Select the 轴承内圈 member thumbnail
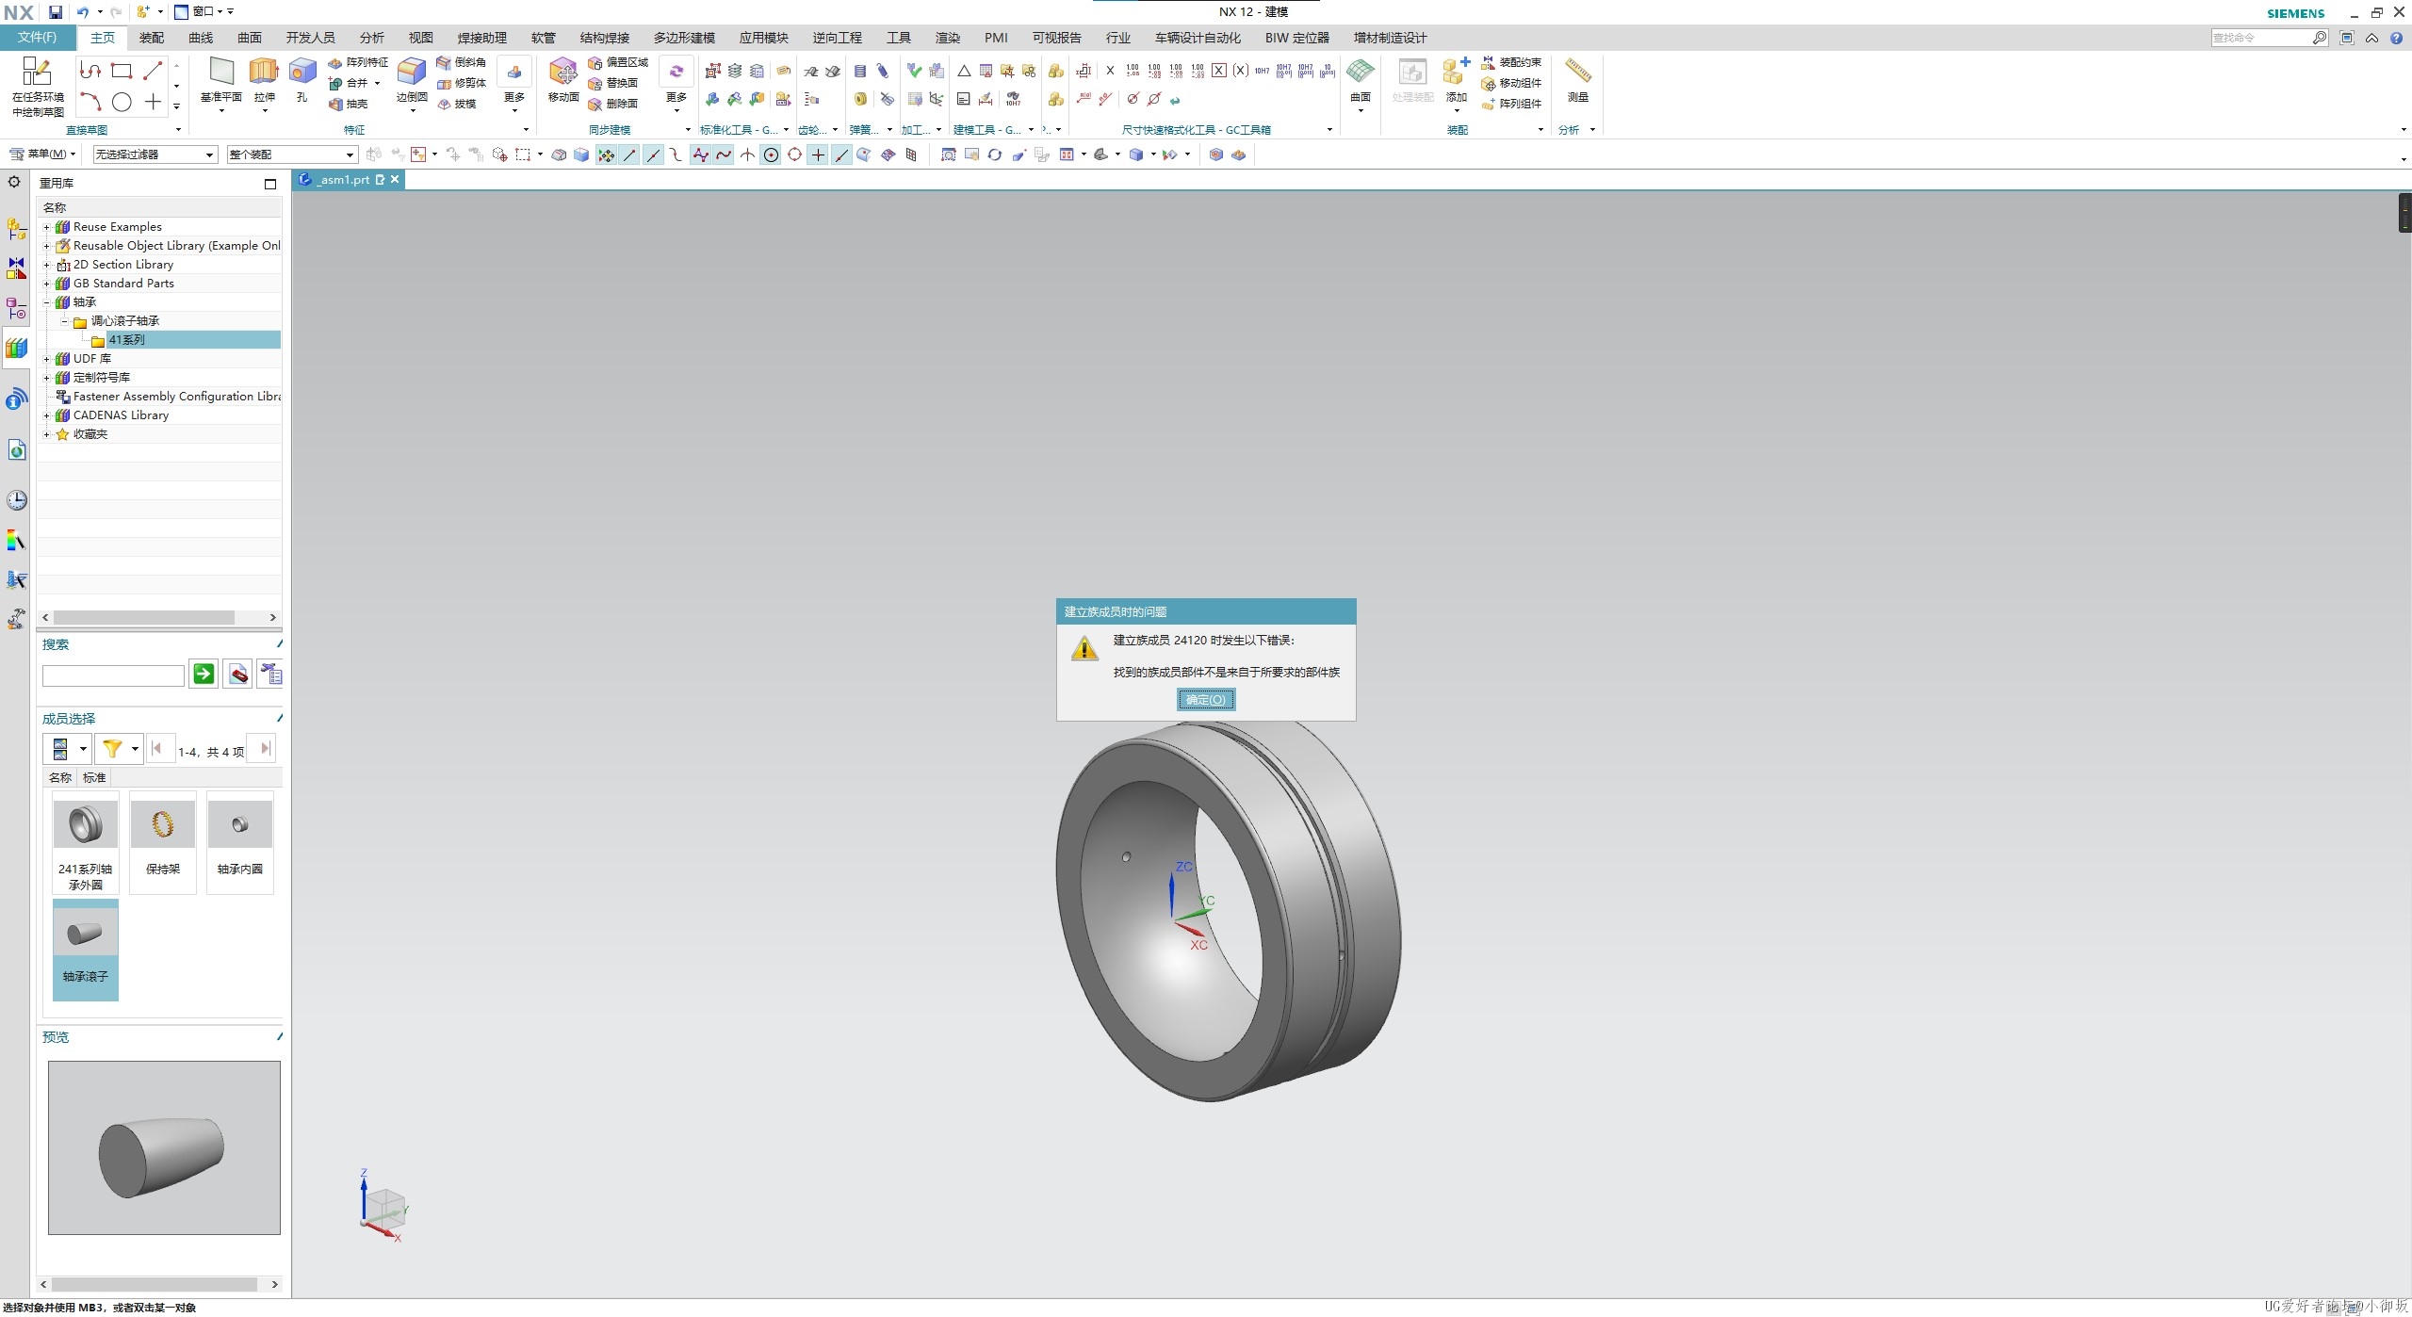This screenshot has height=1317, width=2412. [240, 842]
